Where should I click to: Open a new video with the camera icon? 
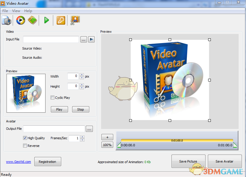point(6,20)
